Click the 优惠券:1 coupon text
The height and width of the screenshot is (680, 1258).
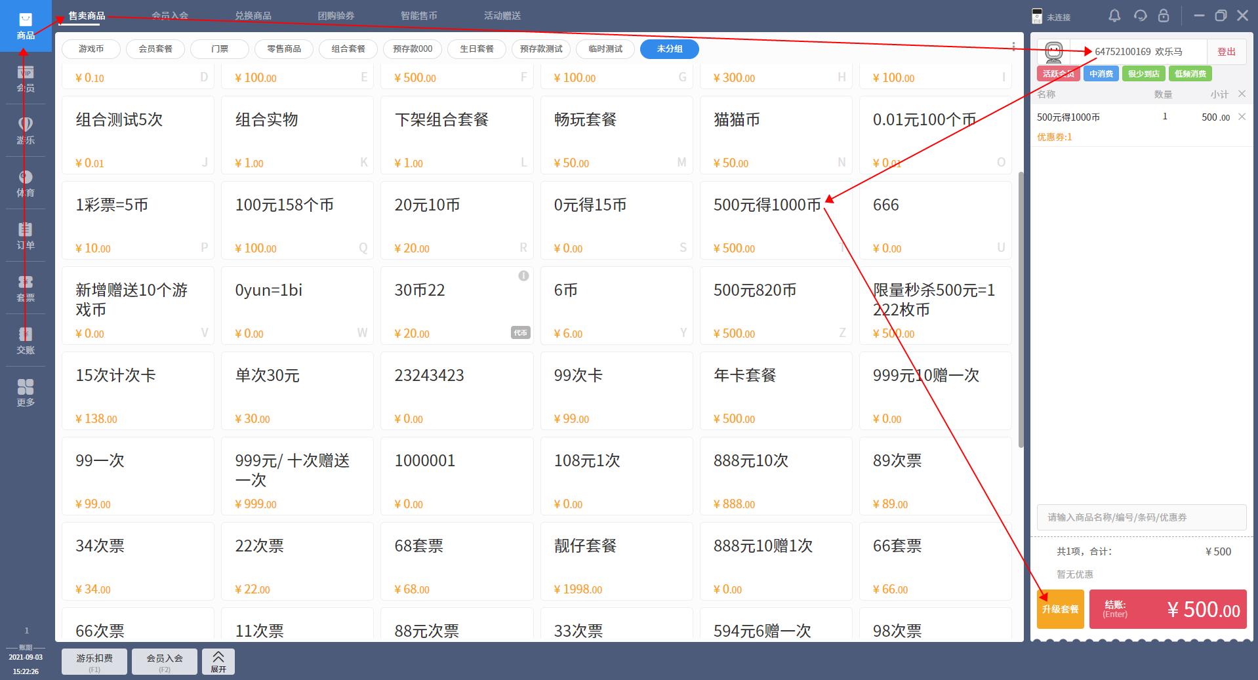[x=1054, y=137]
